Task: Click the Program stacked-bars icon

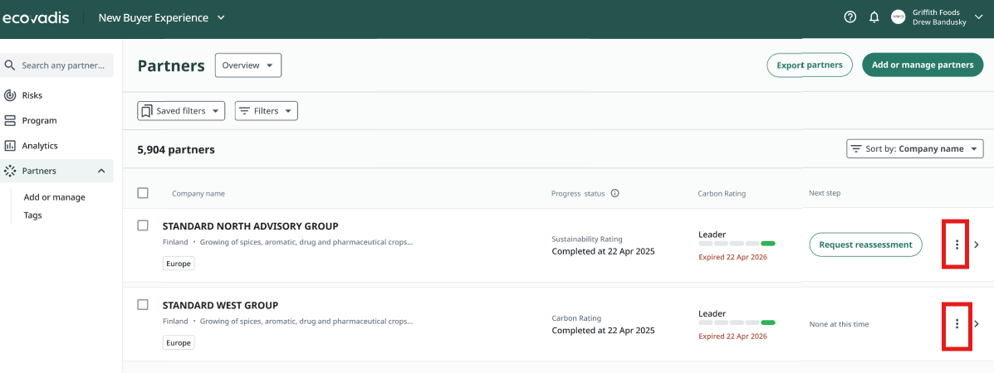Action: click(x=9, y=120)
